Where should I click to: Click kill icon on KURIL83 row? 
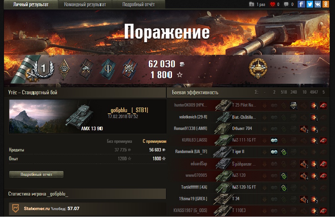click(323, 140)
